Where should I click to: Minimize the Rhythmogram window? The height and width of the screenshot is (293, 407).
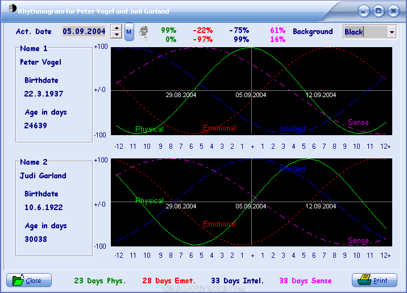(x=363, y=11)
